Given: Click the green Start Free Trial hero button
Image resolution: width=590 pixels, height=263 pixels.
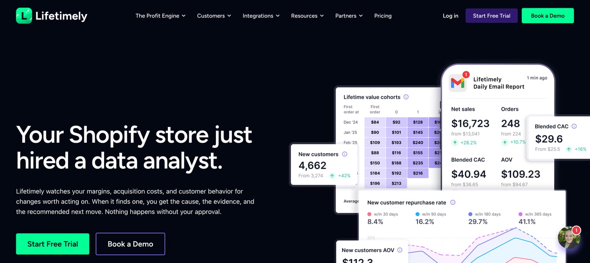Looking at the screenshot, I should 53,244.
